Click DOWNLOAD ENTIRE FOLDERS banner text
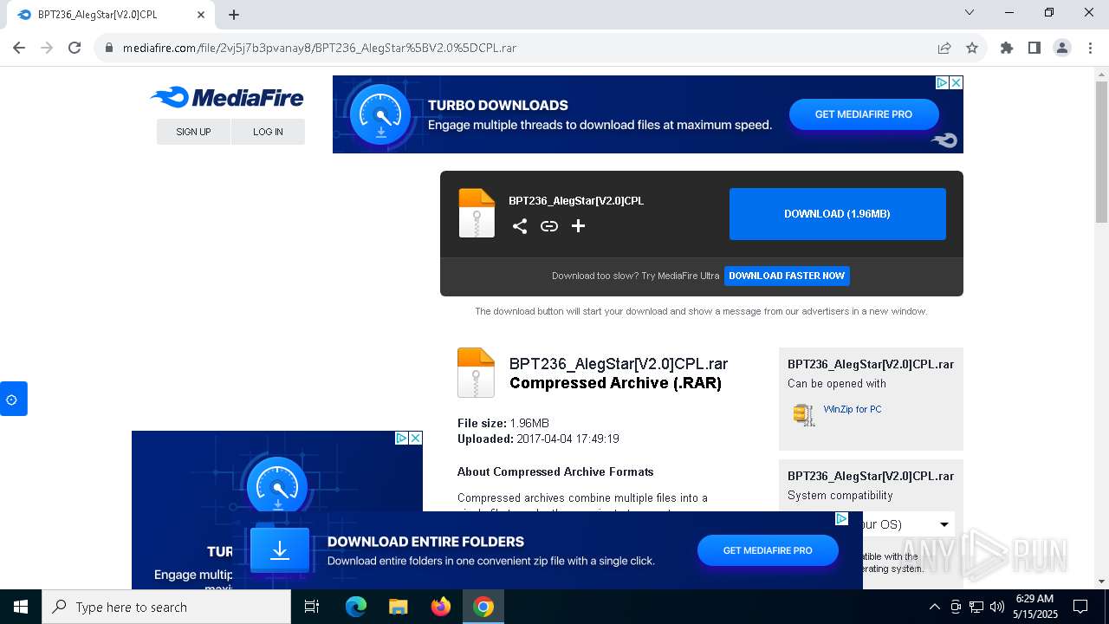 click(425, 542)
